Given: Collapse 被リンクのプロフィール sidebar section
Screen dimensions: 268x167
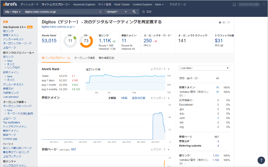Looking at the screenshot, I should [x=18, y=53].
